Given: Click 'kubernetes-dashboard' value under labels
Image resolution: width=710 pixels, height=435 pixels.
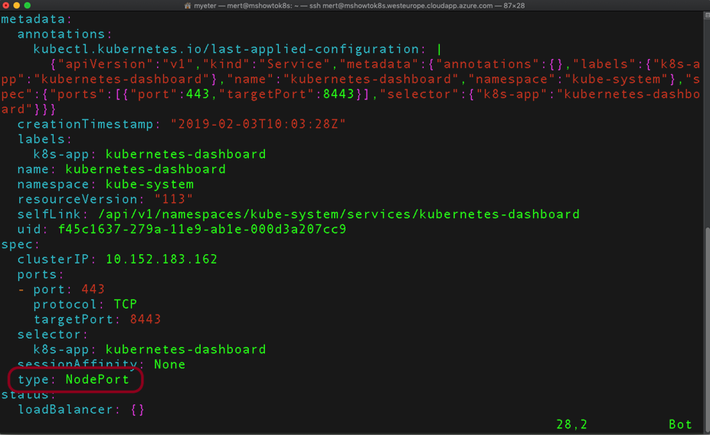Looking at the screenshot, I should [185, 155].
